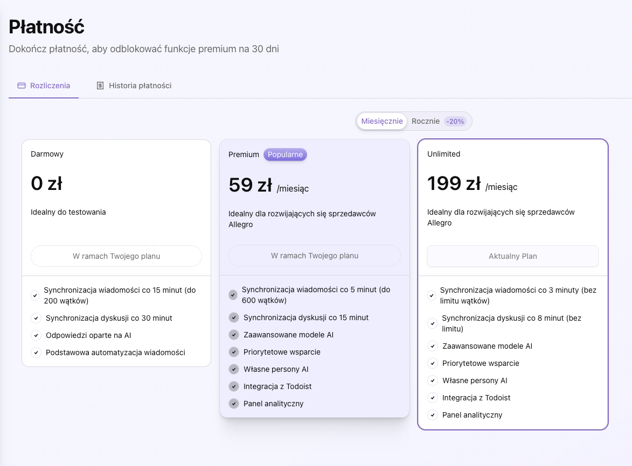This screenshot has height=466, width=632.
Task: Click W ramach Twojego planu in Premium card
Action: (x=315, y=256)
